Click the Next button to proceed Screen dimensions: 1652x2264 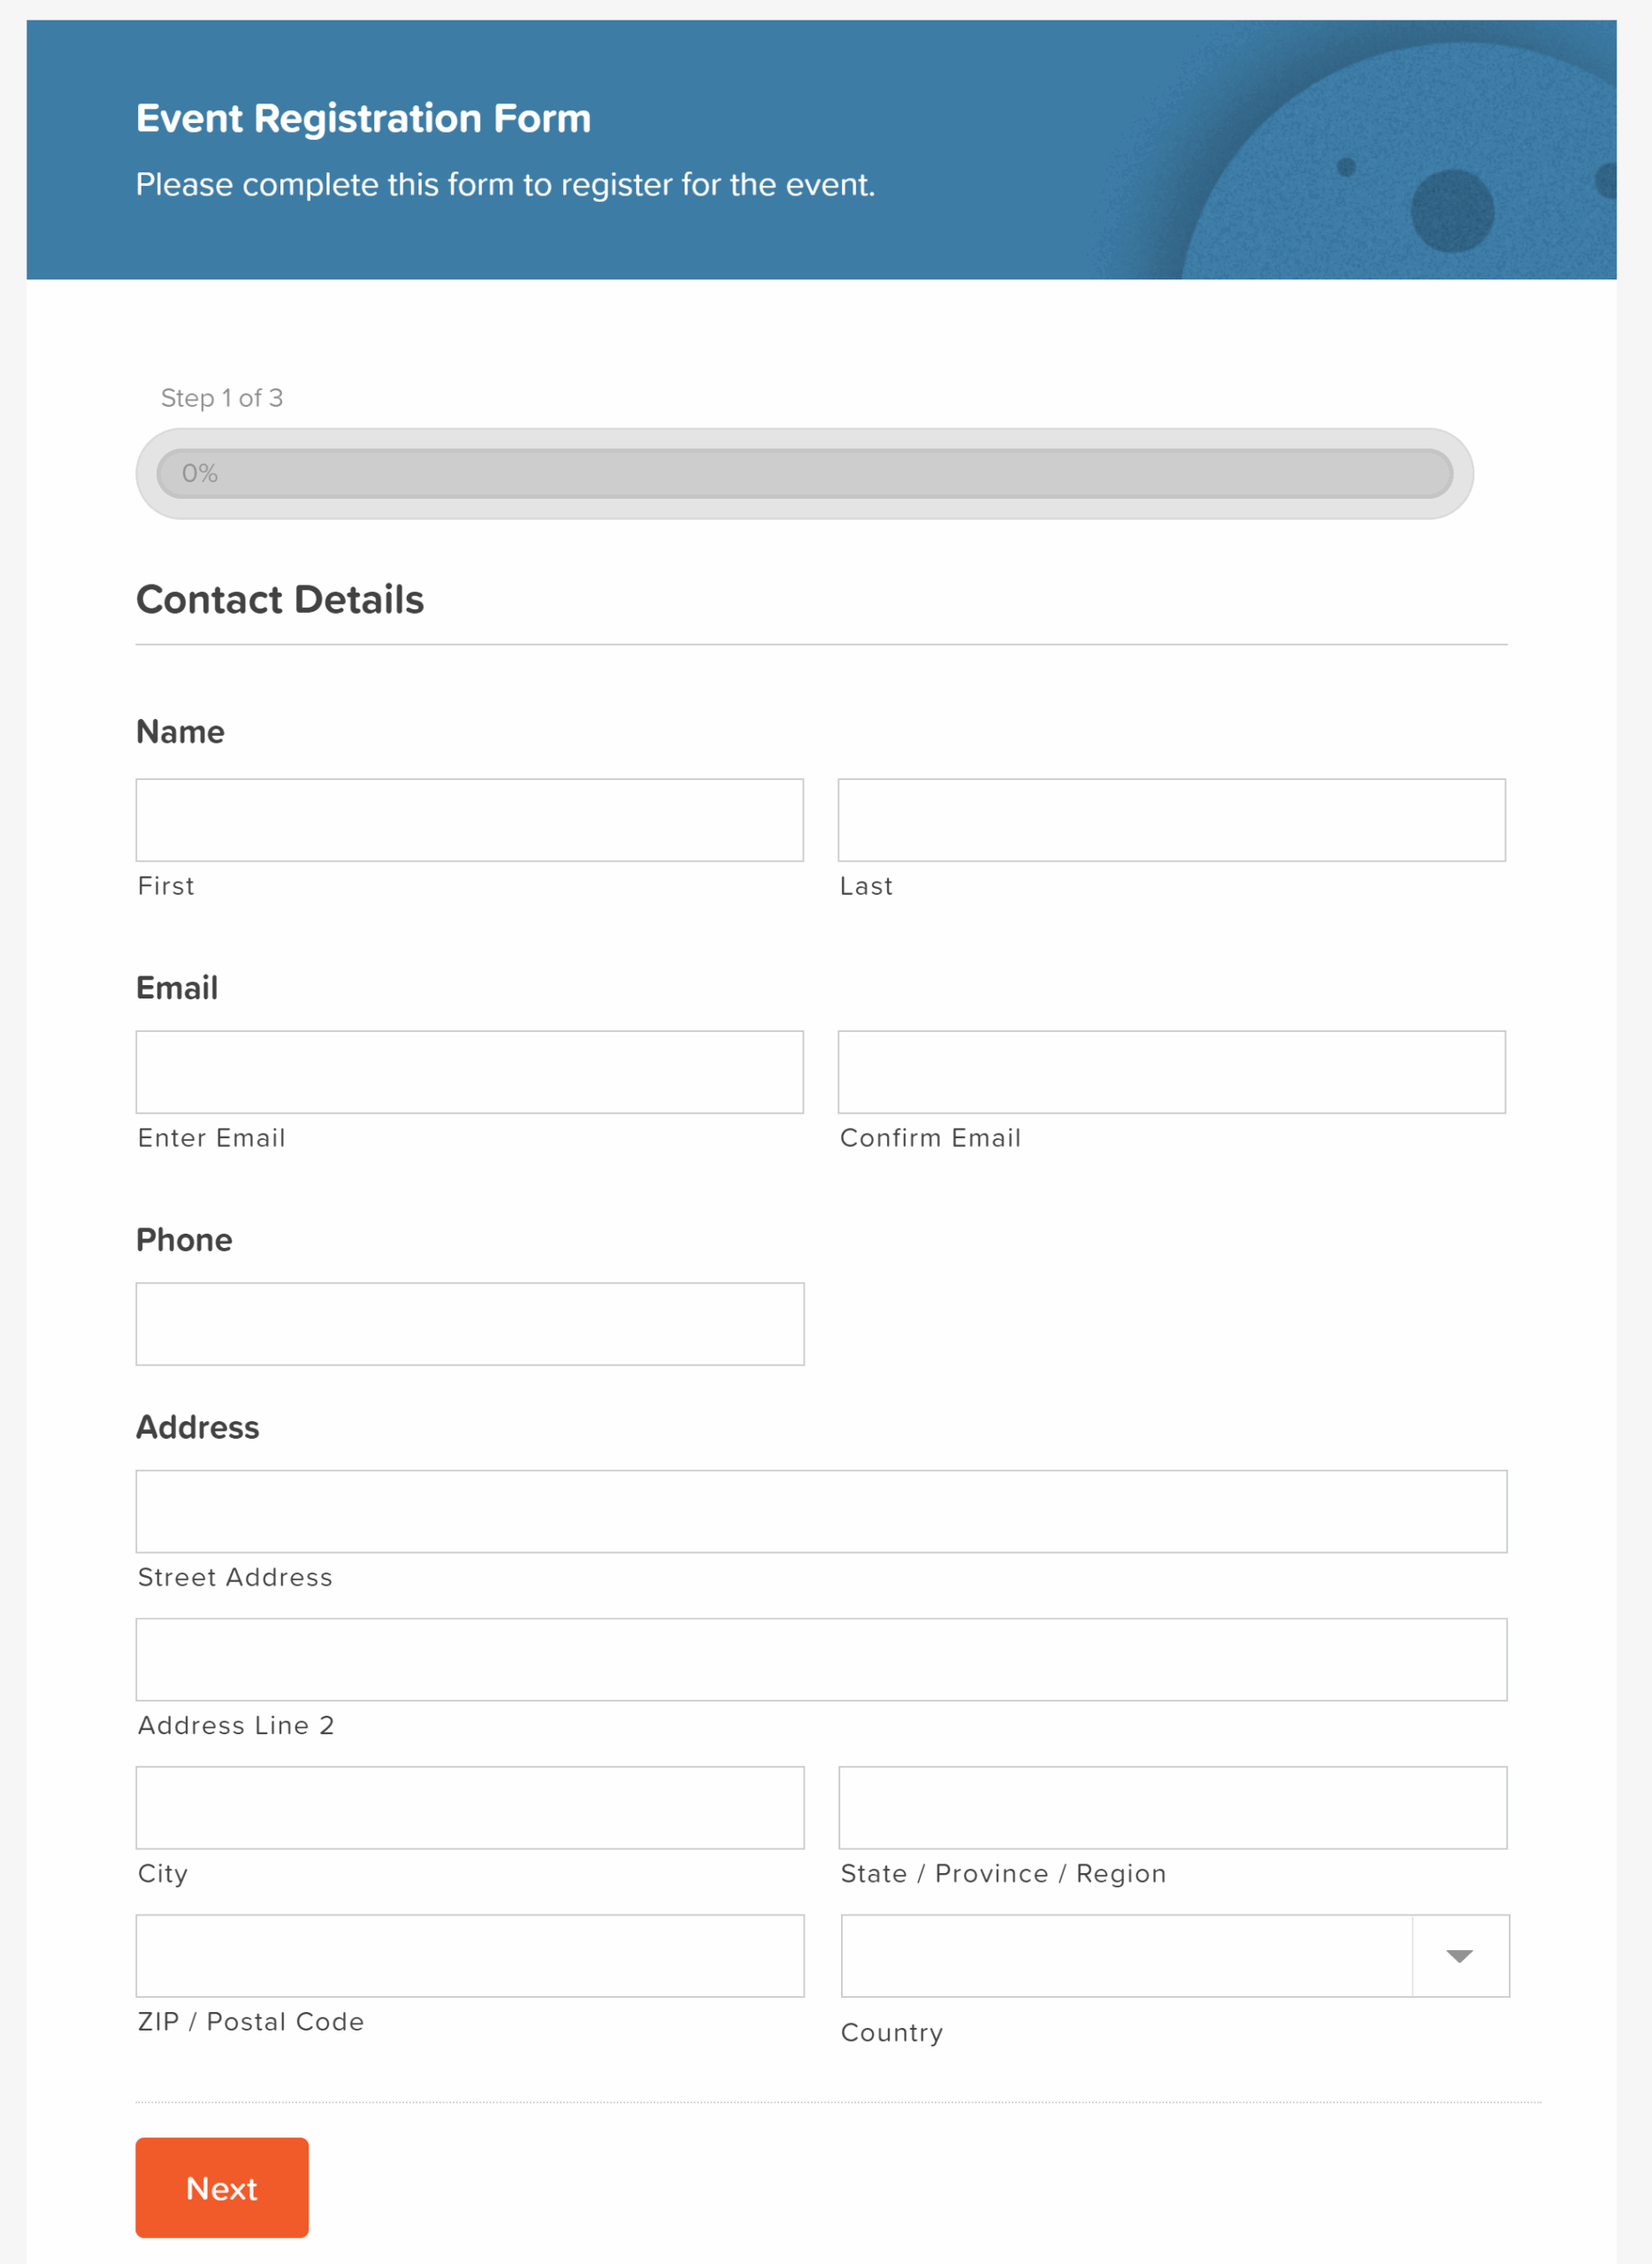point(221,2188)
